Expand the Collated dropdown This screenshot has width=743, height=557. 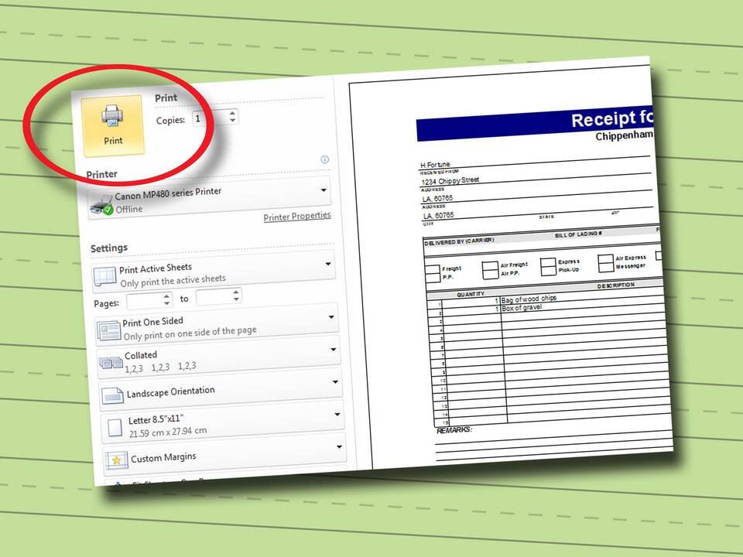click(333, 349)
